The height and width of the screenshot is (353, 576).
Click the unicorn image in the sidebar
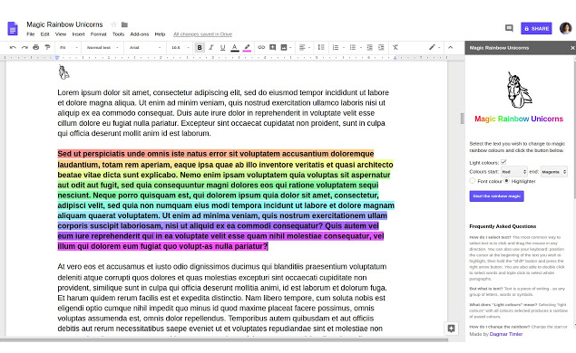click(x=519, y=91)
